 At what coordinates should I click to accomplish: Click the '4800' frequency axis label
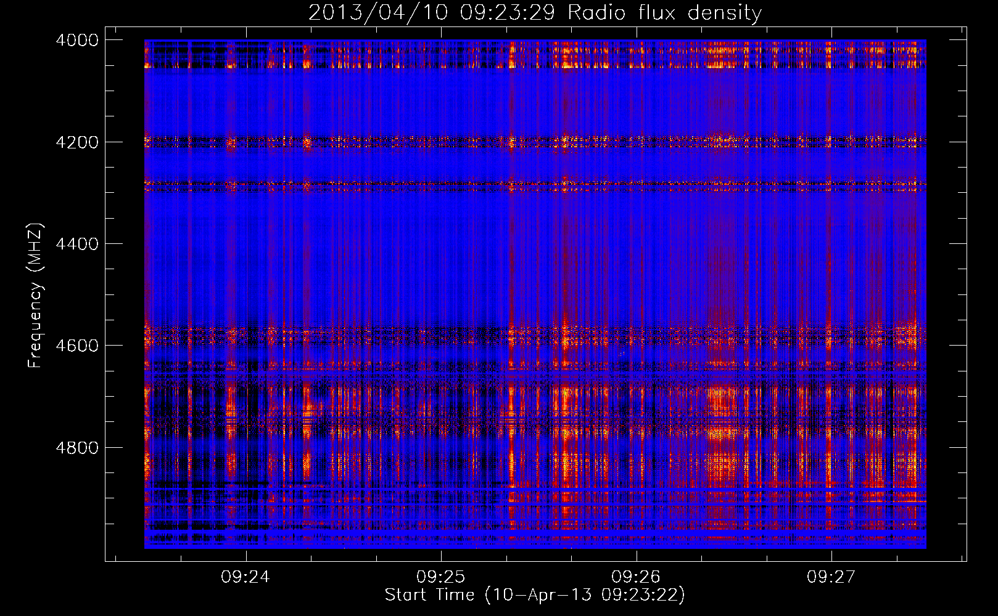77,448
